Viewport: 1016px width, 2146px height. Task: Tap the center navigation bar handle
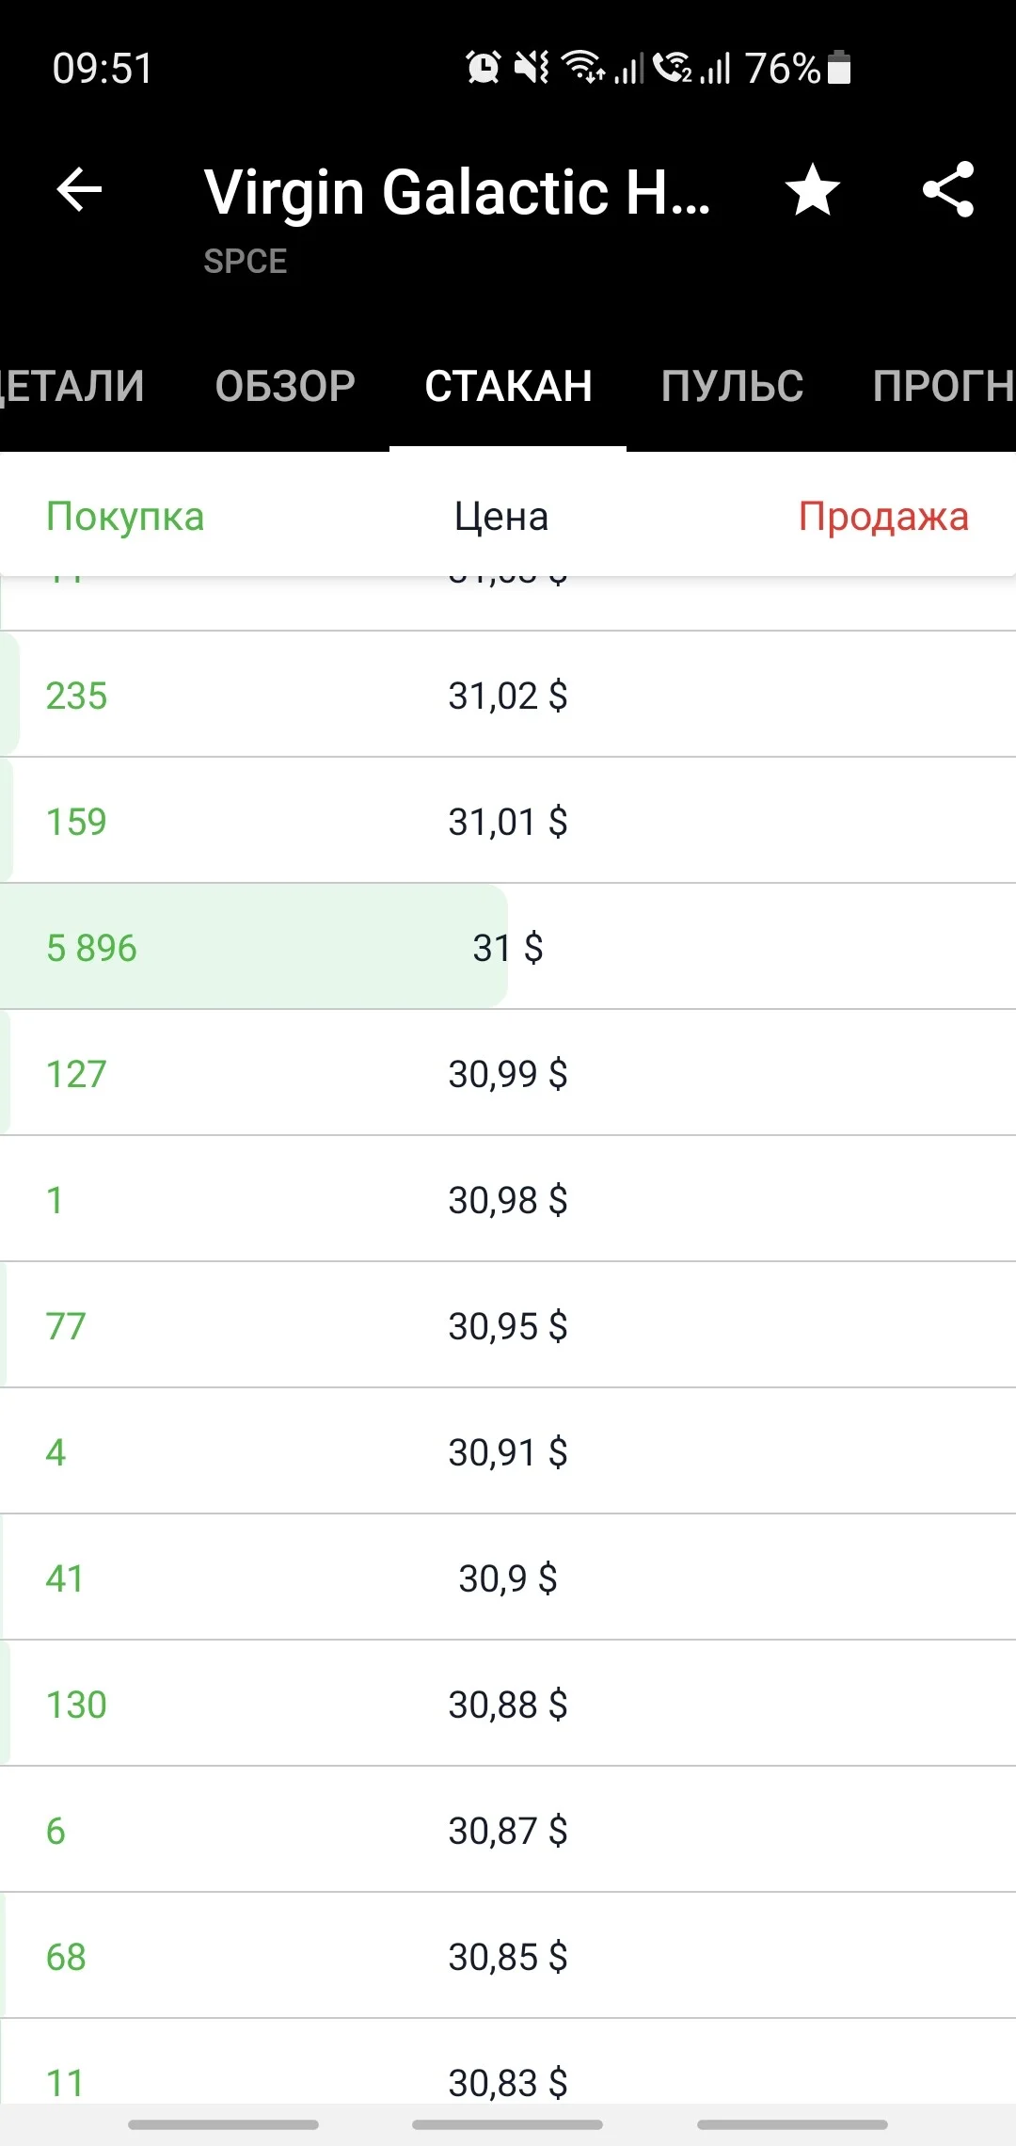[x=508, y=2124]
